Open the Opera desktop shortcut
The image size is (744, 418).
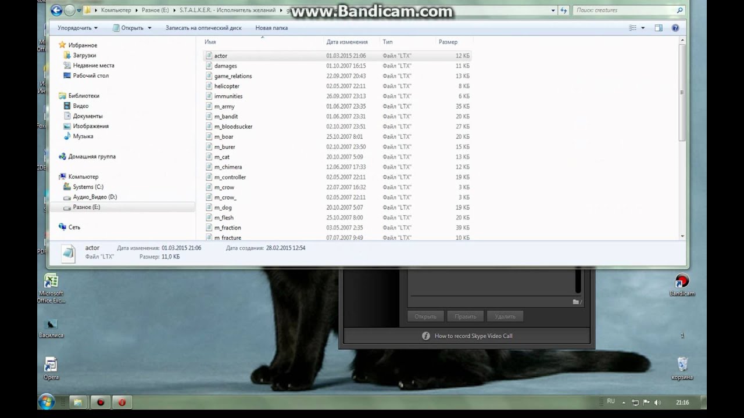51,369
